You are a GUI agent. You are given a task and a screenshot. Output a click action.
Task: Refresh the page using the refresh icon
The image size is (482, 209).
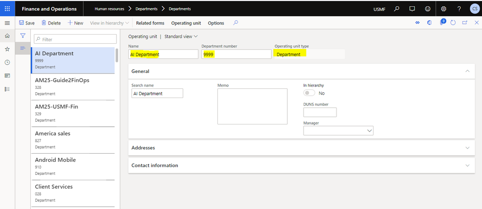coord(453,23)
